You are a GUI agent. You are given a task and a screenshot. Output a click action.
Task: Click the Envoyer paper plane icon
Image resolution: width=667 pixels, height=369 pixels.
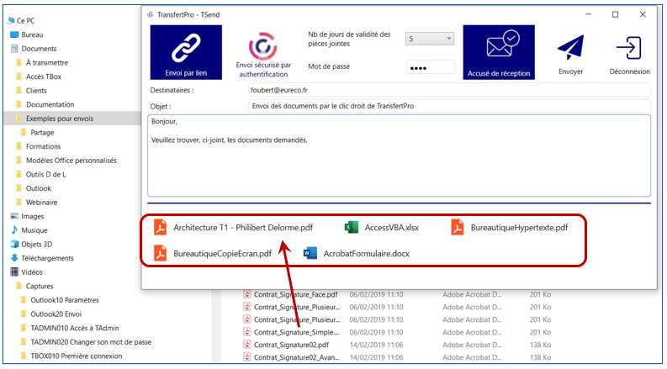[570, 50]
